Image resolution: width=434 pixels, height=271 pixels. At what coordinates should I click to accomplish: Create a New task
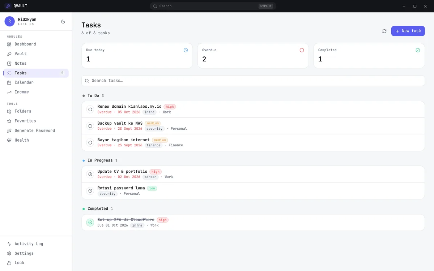(408, 31)
